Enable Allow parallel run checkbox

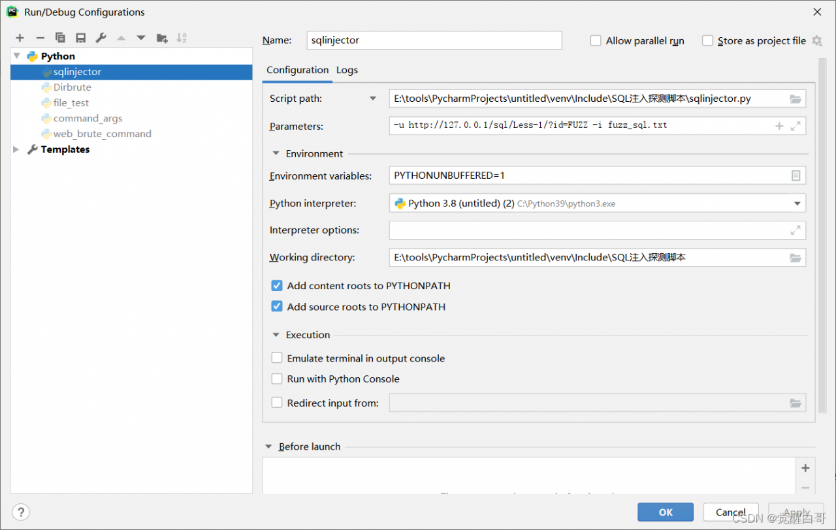coord(596,40)
